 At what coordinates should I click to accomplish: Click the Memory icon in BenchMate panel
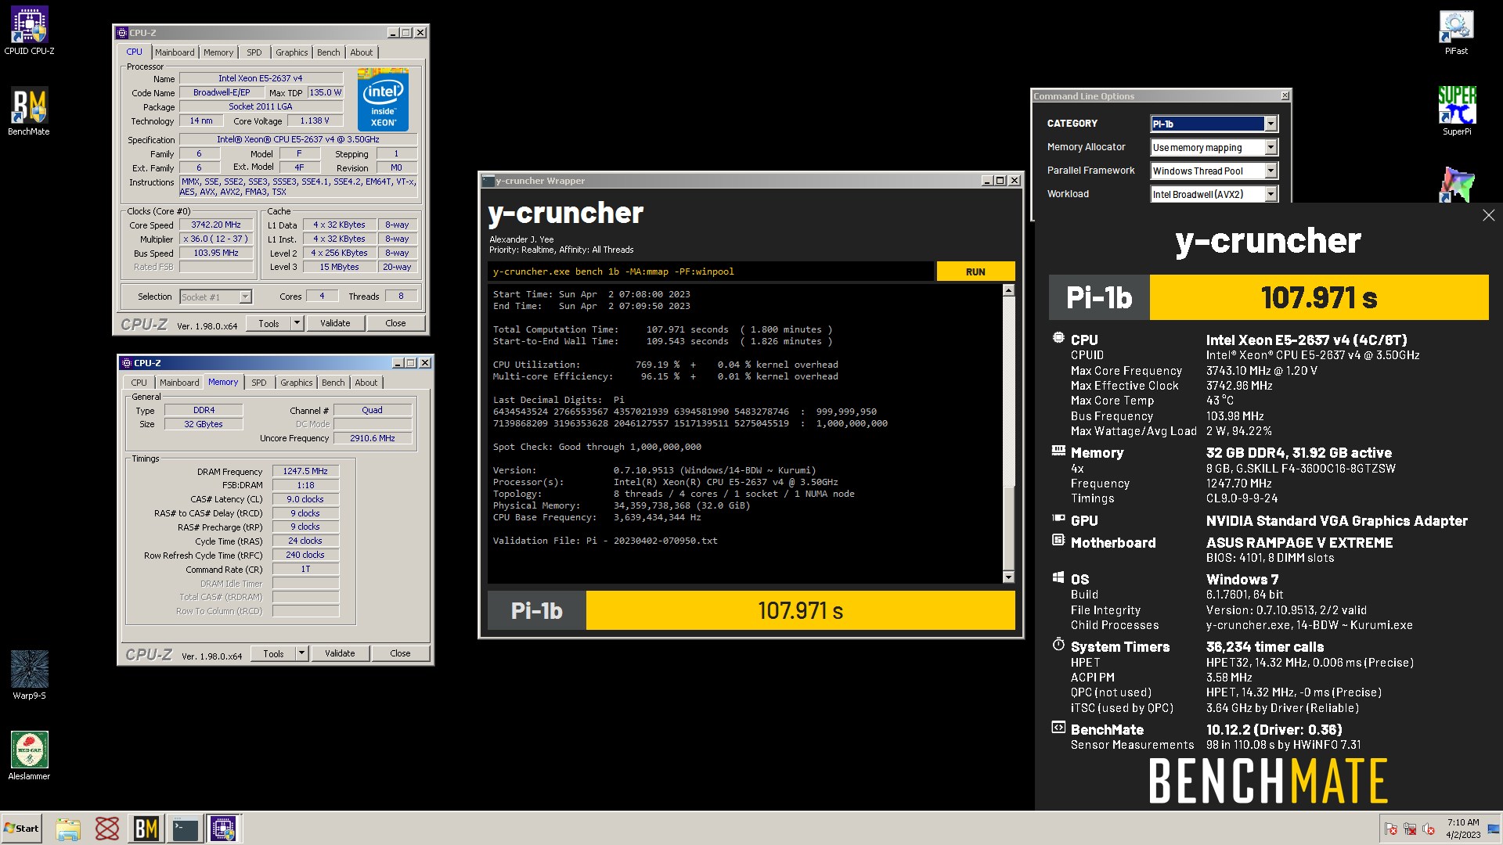click(1058, 451)
